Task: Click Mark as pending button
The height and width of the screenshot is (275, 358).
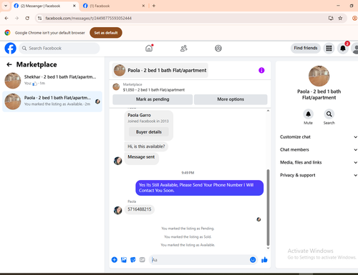Action: click(153, 99)
